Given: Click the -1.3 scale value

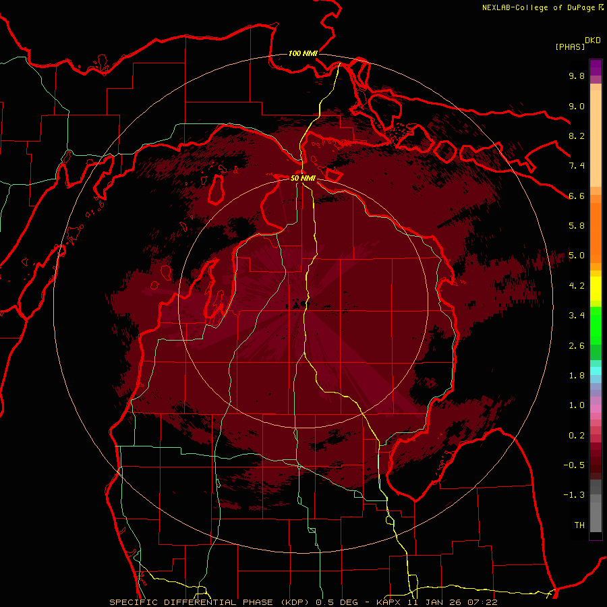Looking at the screenshot, I should click(x=574, y=495).
